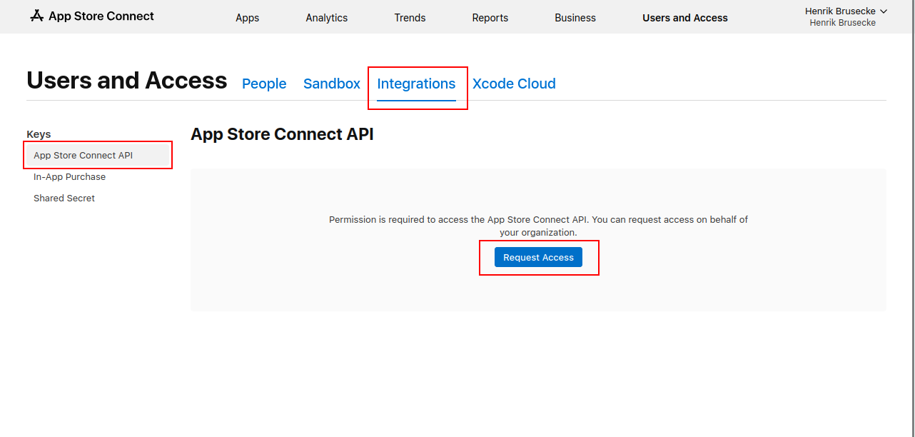Go to Analytics in top navigation
915x437 pixels.
point(327,18)
